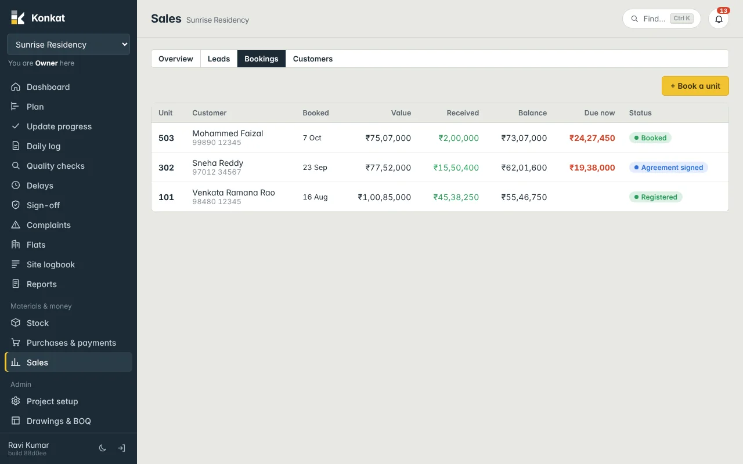Switch to the Leads tab
The image size is (743, 464).
[219, 59]
